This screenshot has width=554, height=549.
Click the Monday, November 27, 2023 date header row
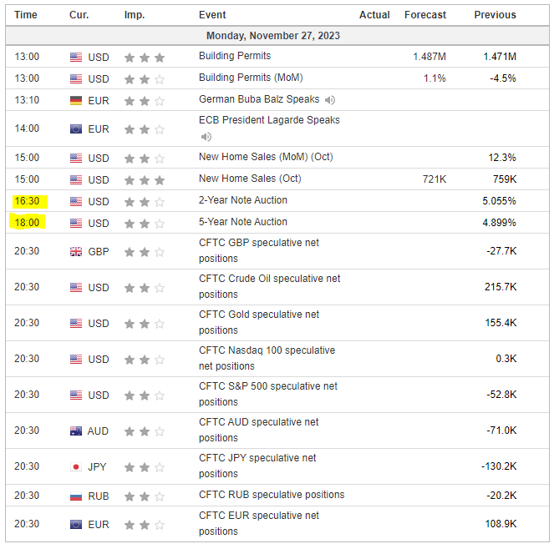click(x=273, y=36)
